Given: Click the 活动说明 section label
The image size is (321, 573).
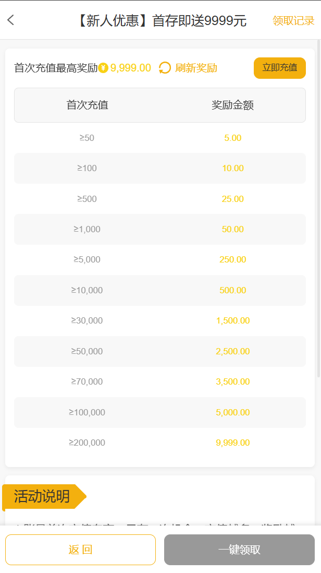Looking at the screenshot, I should point(42,496).
